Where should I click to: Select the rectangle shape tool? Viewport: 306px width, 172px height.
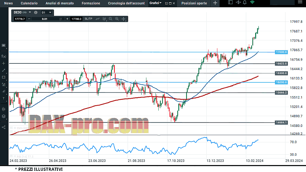tap(3, 77)
